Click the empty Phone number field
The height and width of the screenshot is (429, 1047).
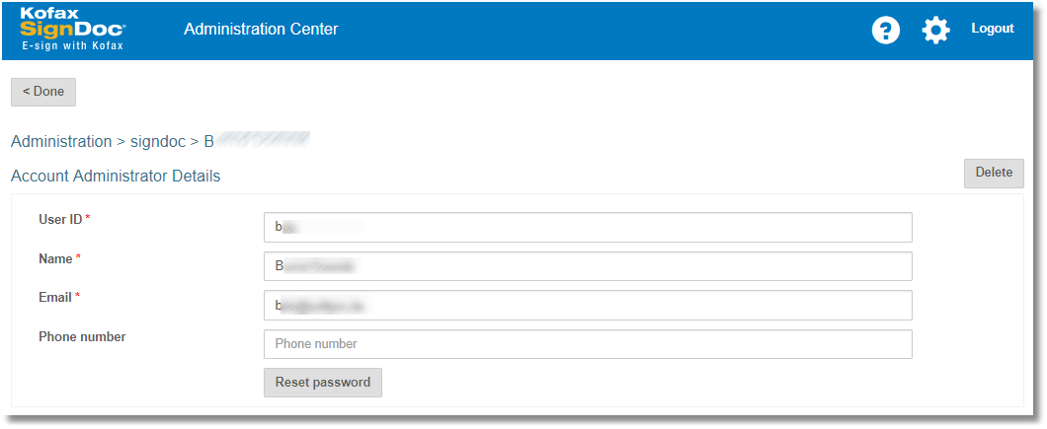[588, 344]
